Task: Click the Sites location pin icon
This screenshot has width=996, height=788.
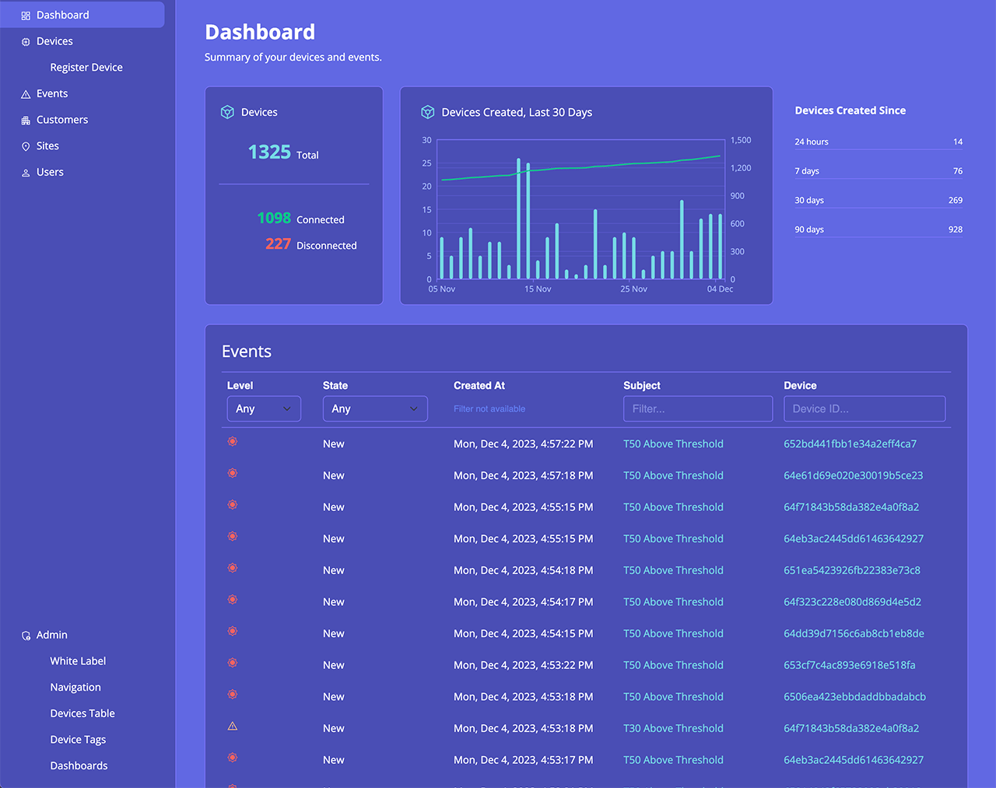Action: (26, 146)
